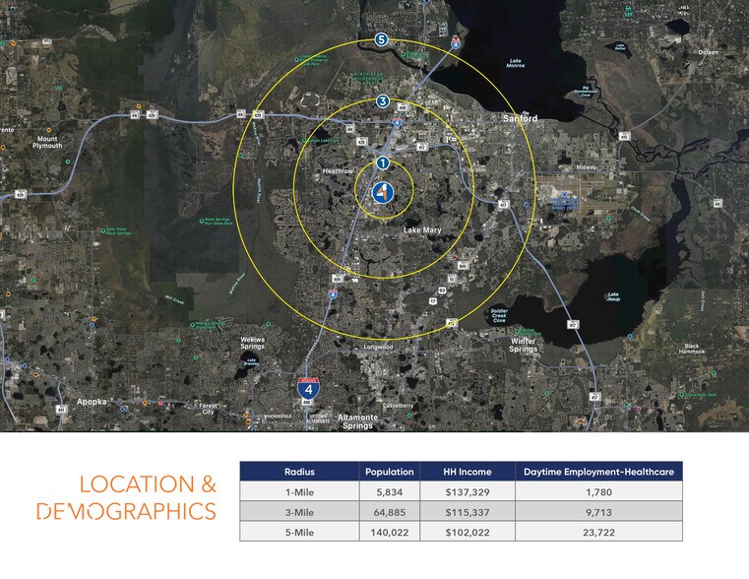Click the 3-mile radius marker
This screenshot has width=749, height=579.
[383, 101]
